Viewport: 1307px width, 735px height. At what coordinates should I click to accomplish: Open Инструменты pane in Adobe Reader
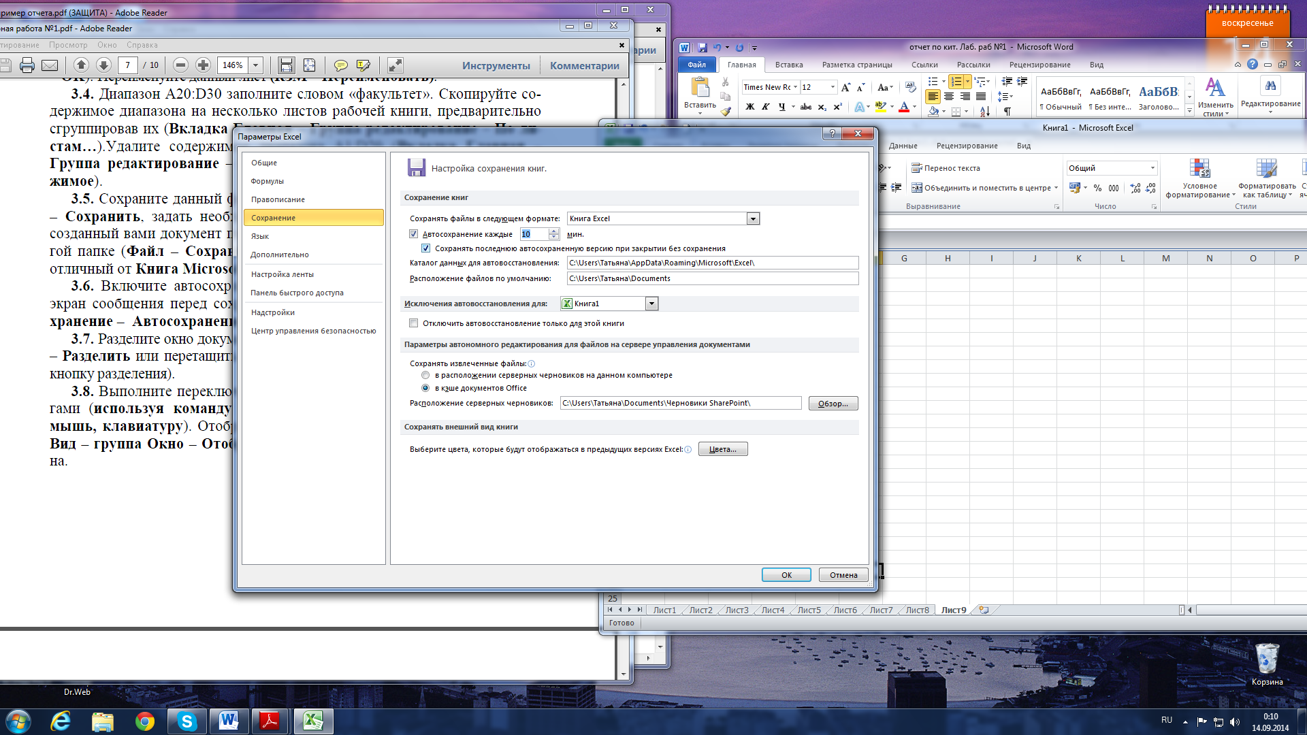(x=496, y=65)
